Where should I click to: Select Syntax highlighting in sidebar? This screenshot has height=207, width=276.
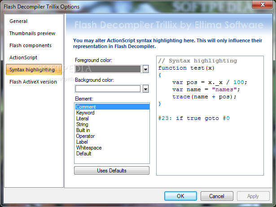point(34,70)
